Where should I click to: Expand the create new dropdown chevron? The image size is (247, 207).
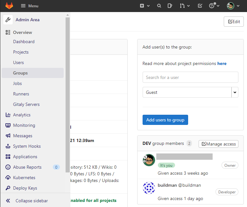[148, 6]
